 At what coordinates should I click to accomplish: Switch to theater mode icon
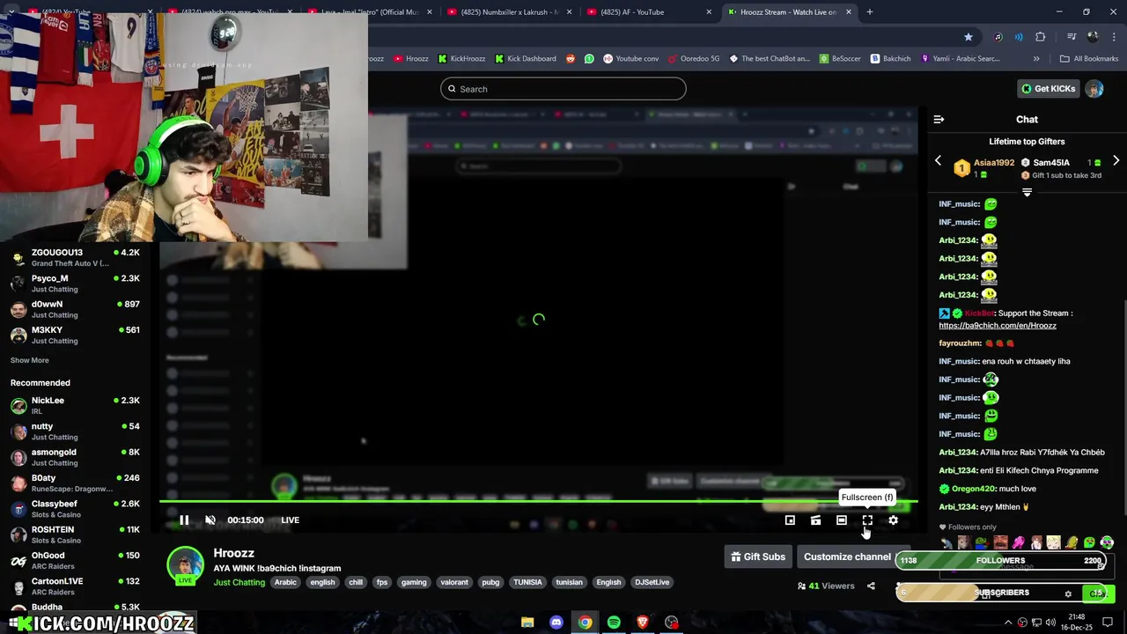[x=842, y=520]
